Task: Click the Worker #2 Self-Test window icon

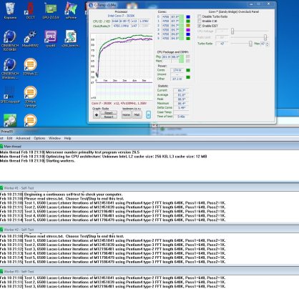Action: click(1, 230)
